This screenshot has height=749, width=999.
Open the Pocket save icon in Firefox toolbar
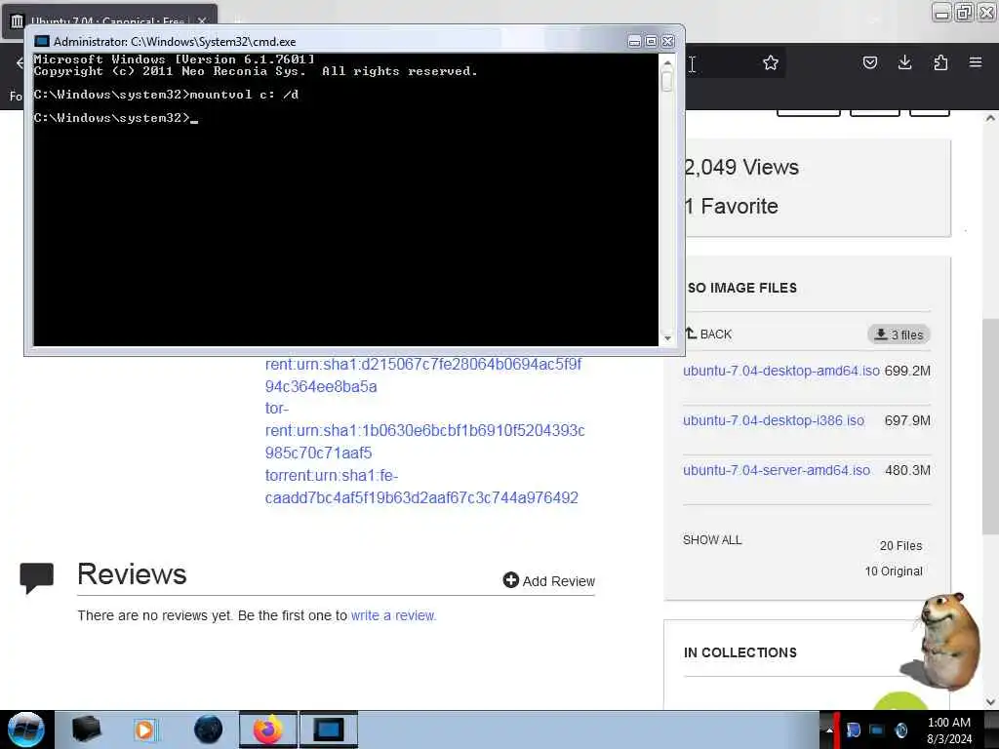pyautogui.click(x=869, y=62)
